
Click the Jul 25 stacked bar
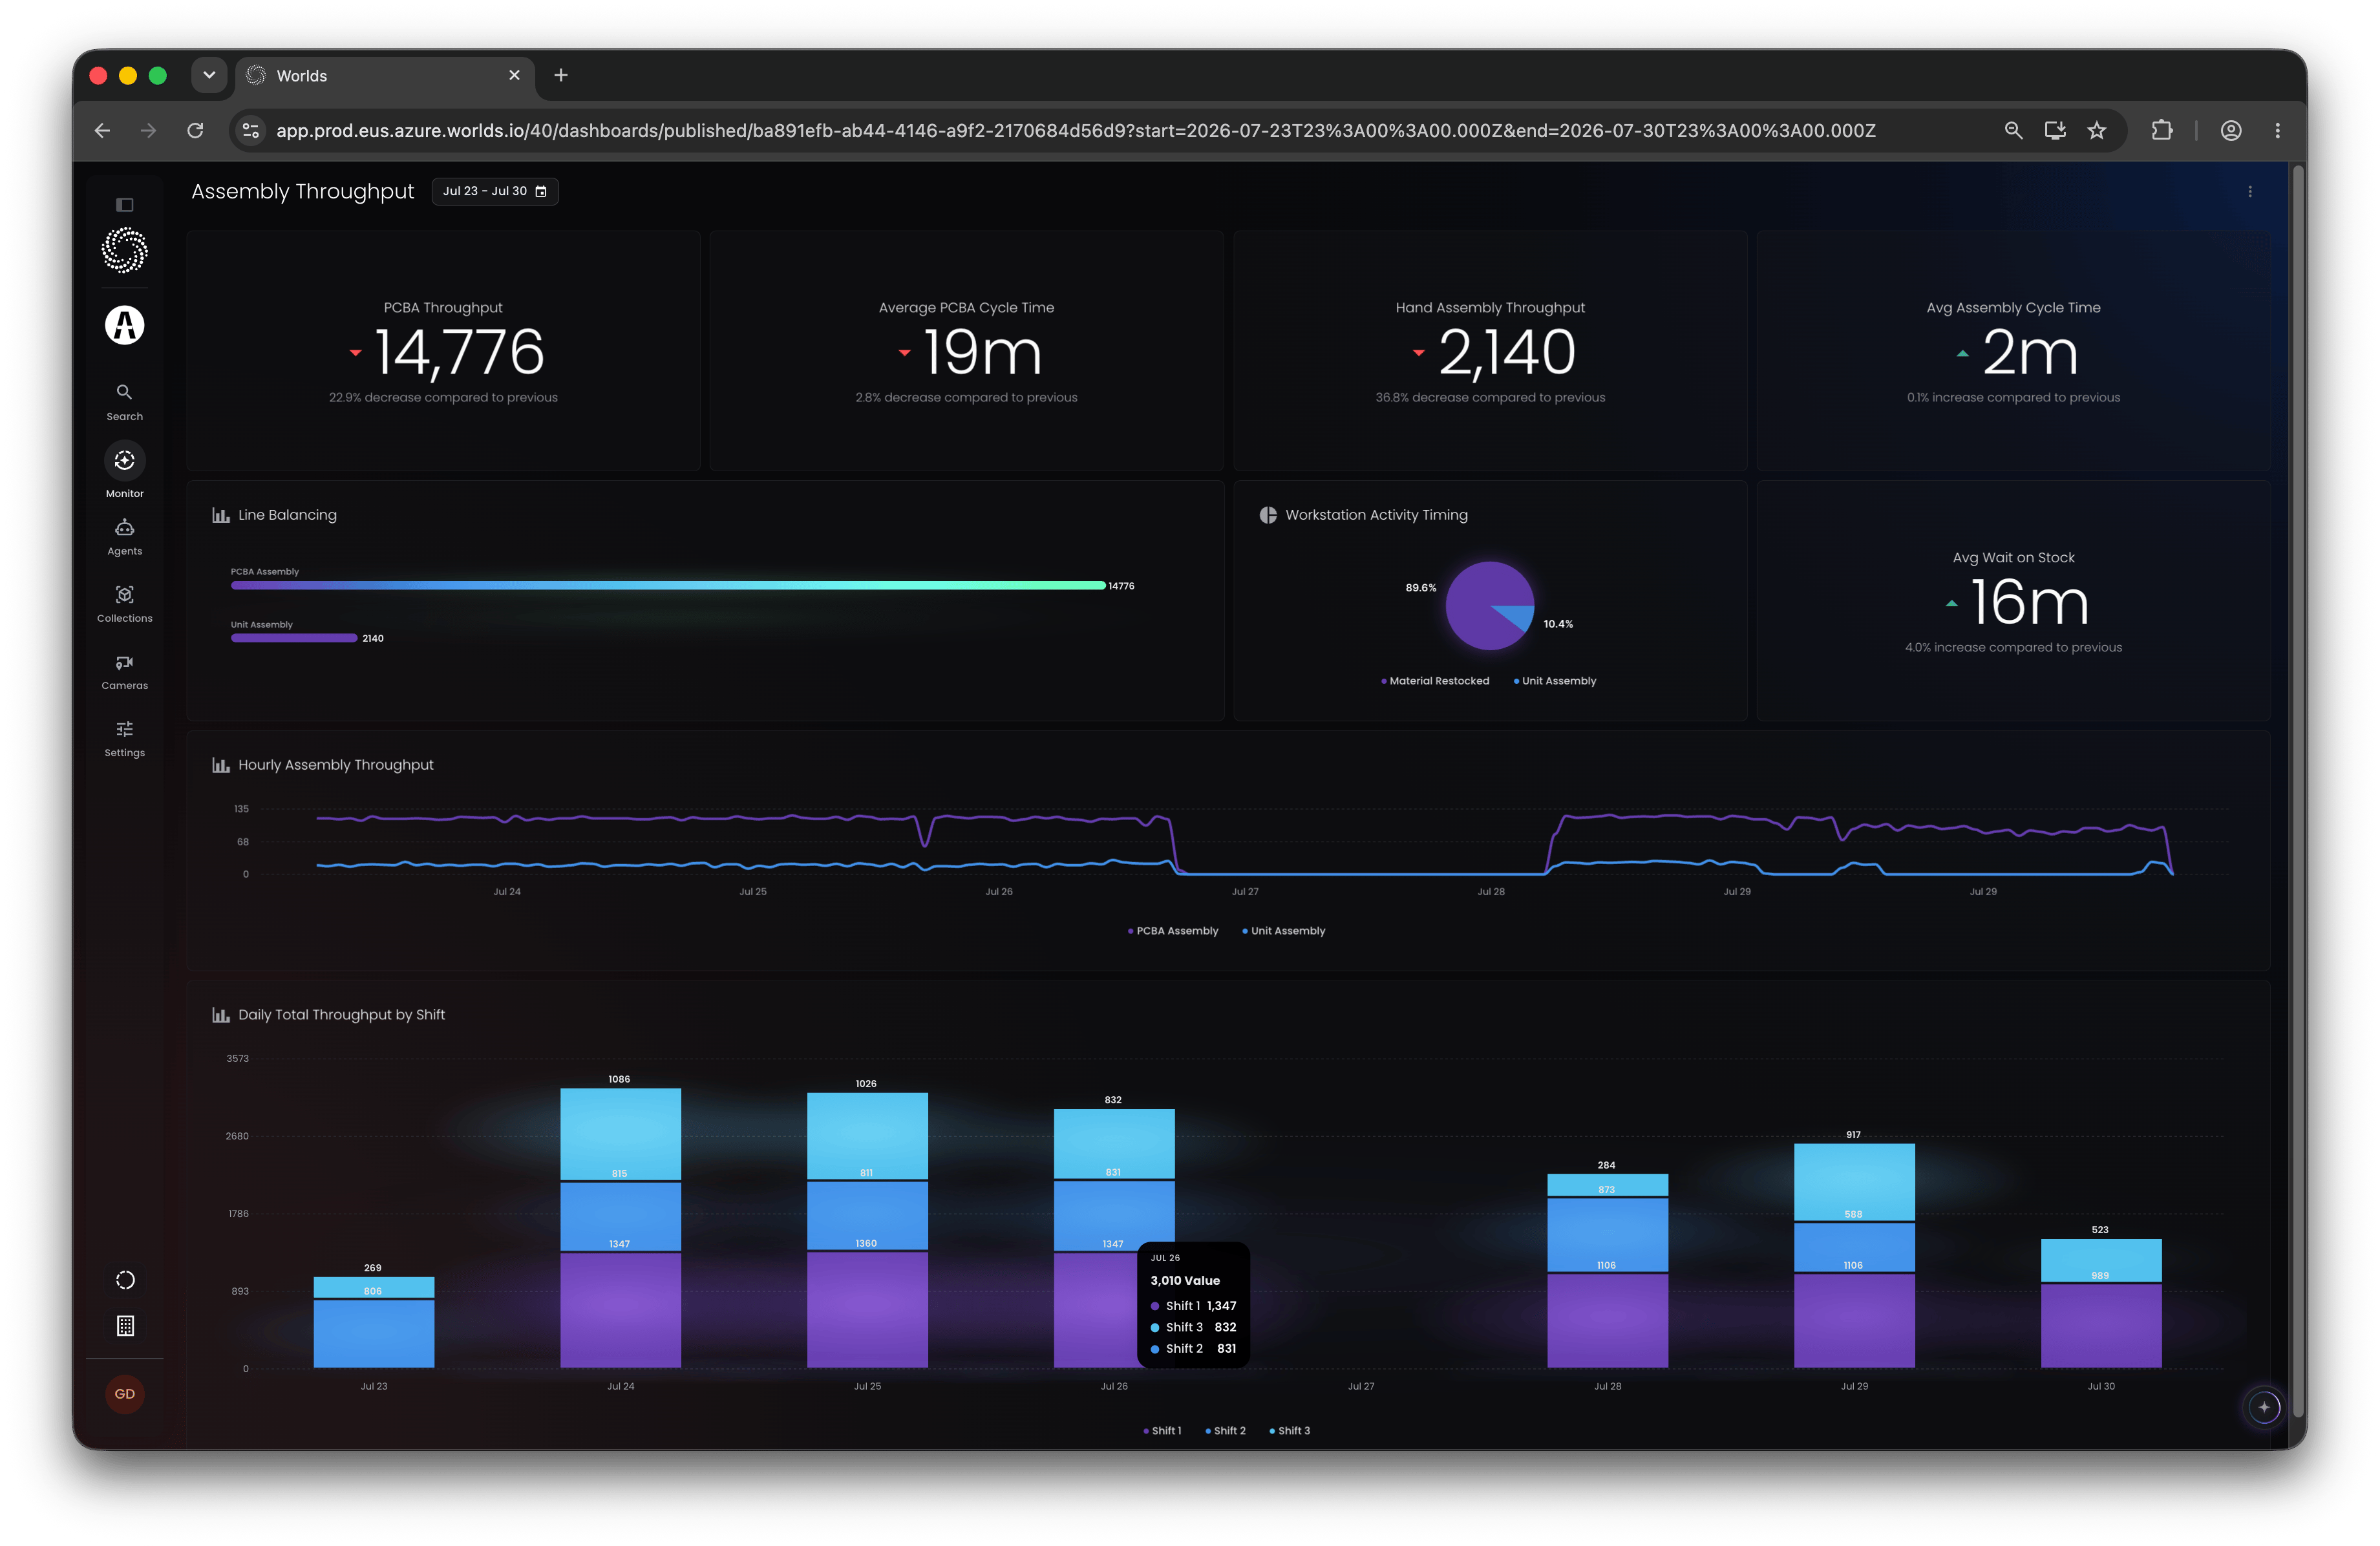click(867, 1230)
